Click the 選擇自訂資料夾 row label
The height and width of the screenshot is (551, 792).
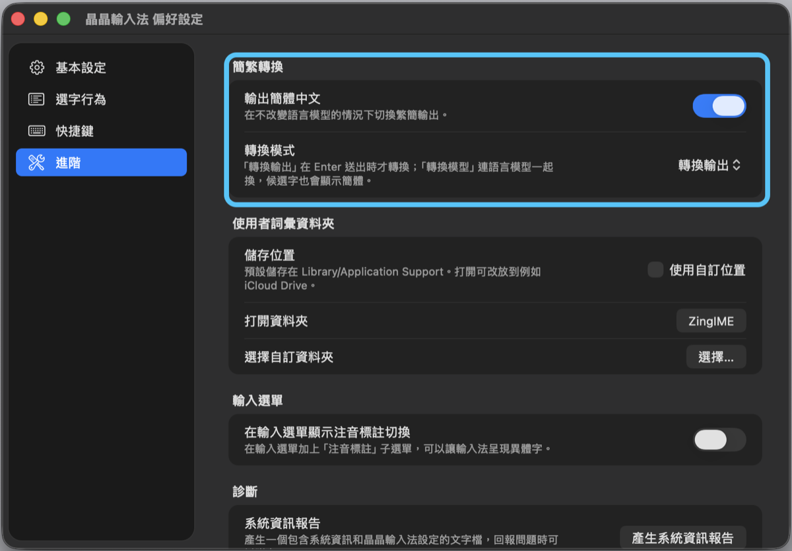click(x=288, y=357)
